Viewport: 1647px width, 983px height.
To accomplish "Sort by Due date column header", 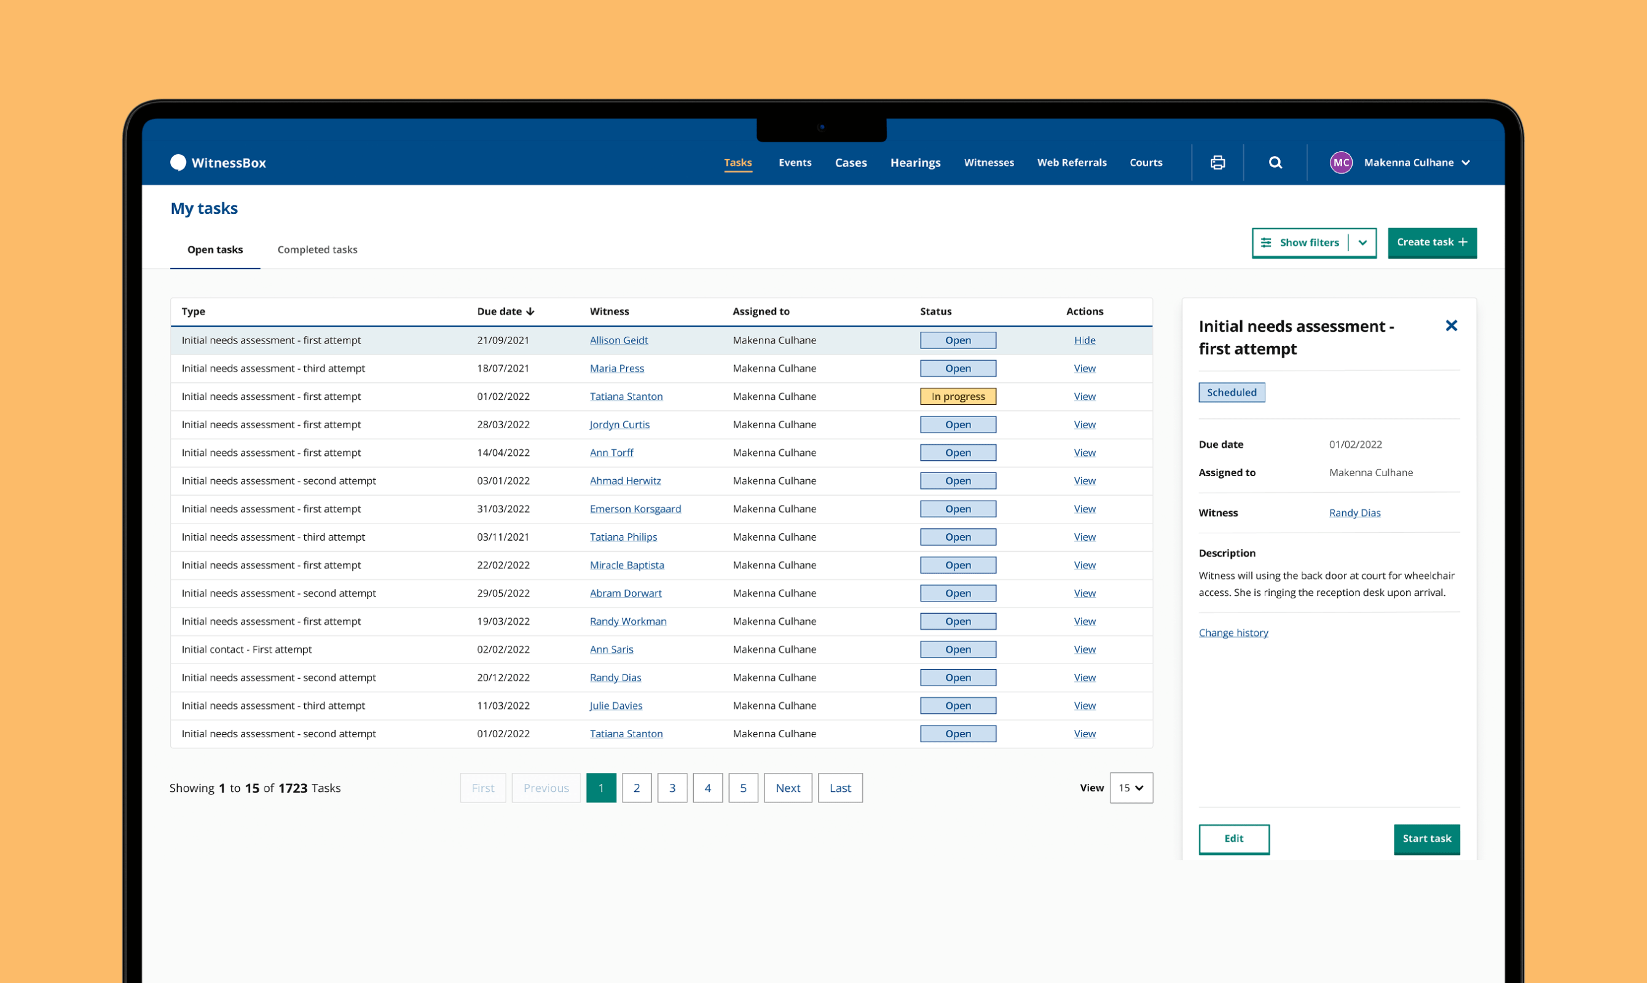I will (506, 311).
